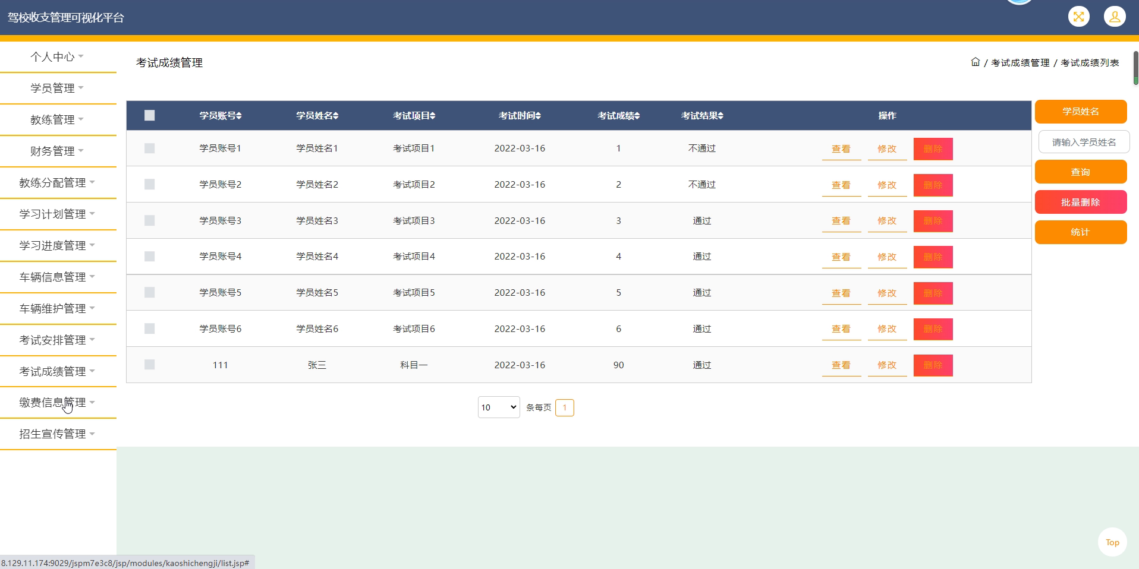Click the 考试成绩管理 breadcrumb link
The height and width of the screenshot is (569, 1139).
[x=1020, y=63]
